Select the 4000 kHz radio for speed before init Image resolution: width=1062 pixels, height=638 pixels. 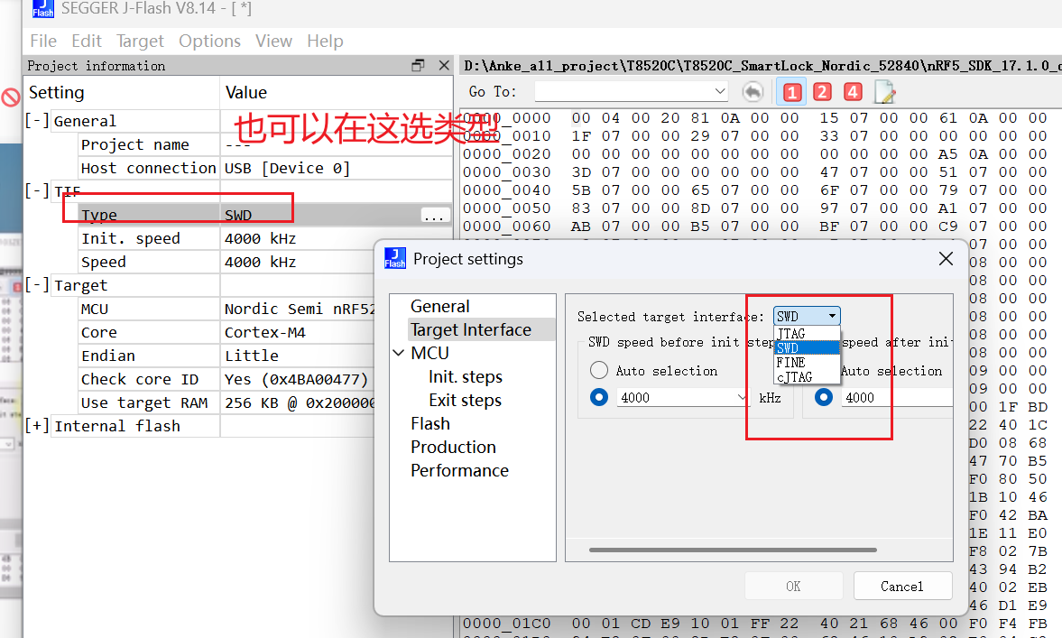click(x=599, y=397)
